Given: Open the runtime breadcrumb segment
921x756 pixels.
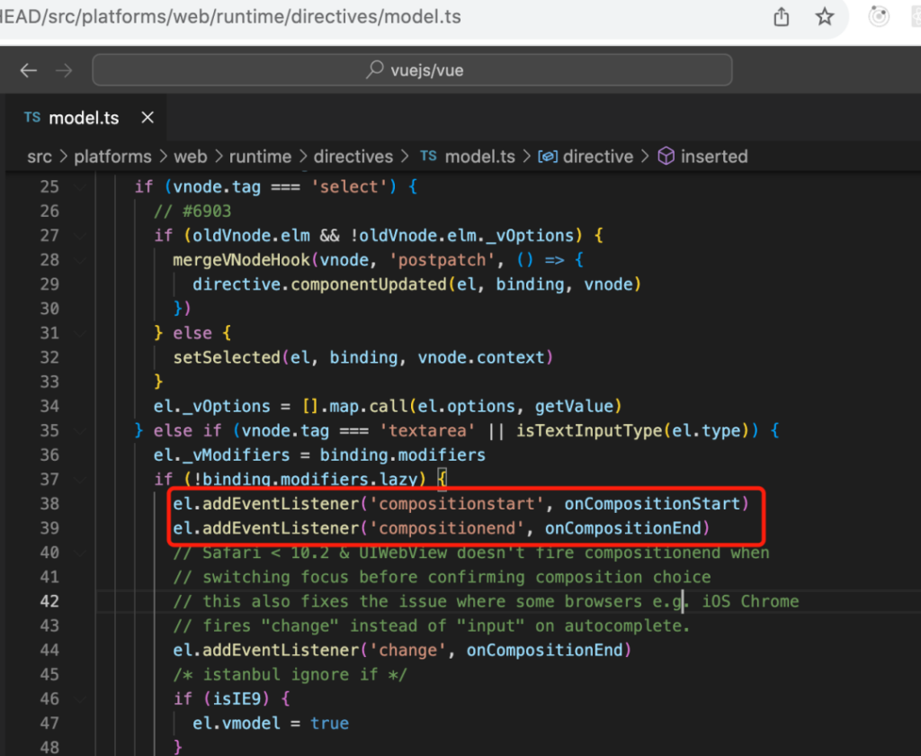Looking at the screenshot, I should 260,157.
